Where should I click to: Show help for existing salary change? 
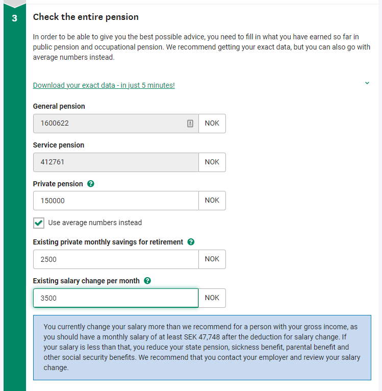pyautogui.click(x=147, y=281)
